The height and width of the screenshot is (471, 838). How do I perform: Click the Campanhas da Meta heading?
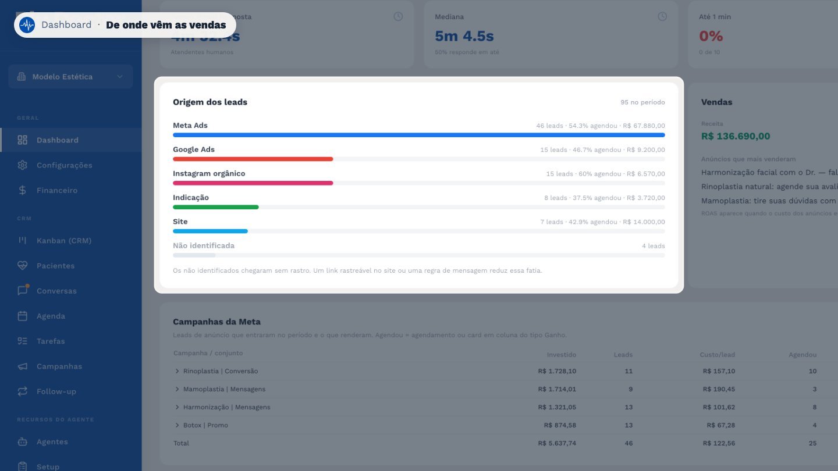[216, 322]
